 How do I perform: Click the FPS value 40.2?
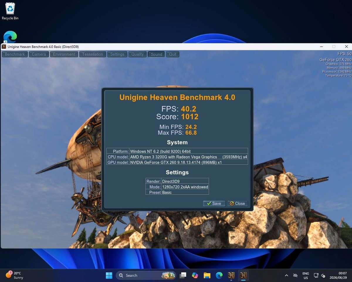point(188,109)
